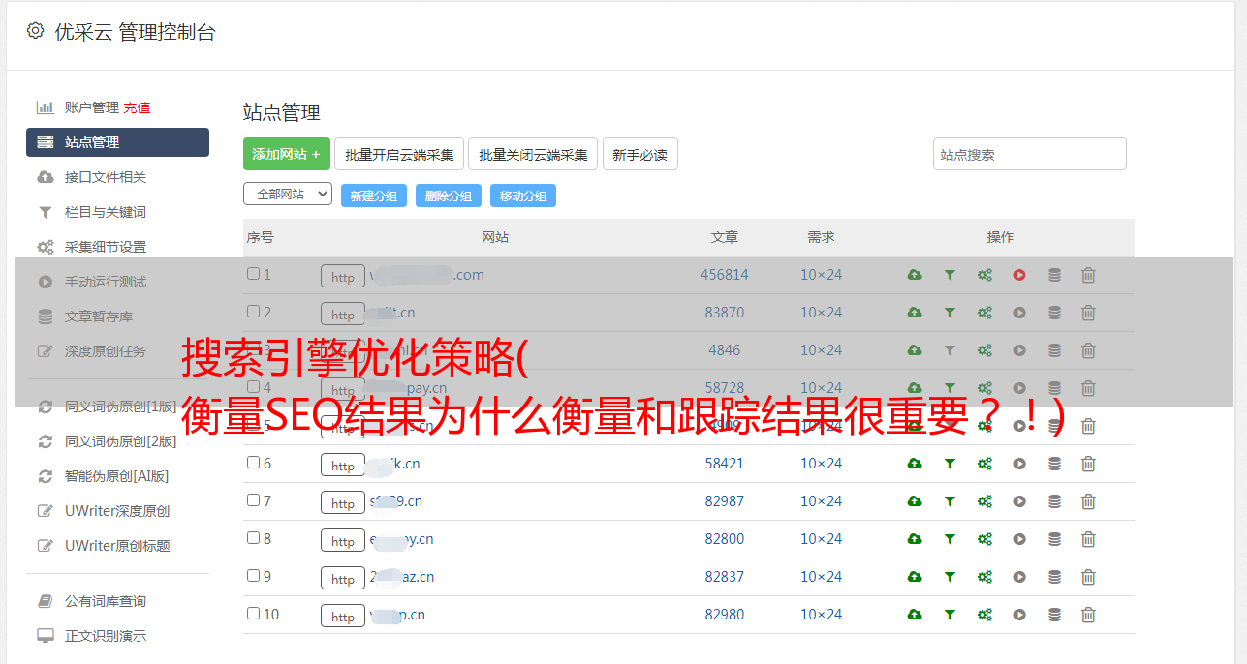Click the cloud upload icon in row 10
Viewport: 1247px width, 664px height.
915,615
